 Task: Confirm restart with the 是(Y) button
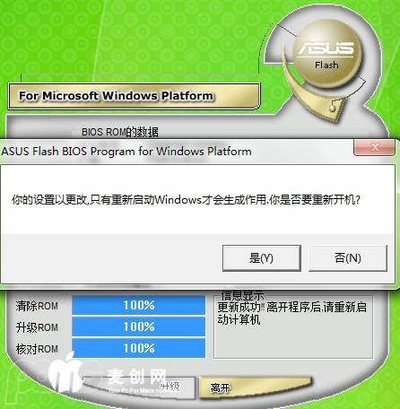[262, 258]
